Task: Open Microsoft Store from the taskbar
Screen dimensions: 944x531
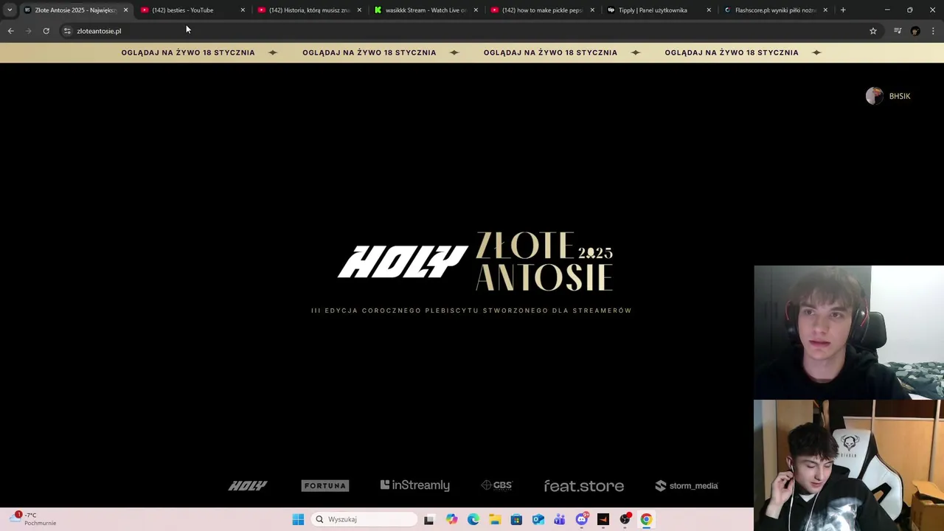Action: click(516, 519)
